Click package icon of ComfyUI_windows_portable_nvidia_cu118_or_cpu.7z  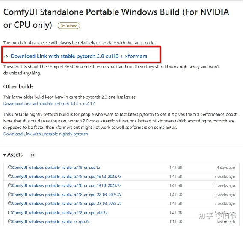[10, 167]
